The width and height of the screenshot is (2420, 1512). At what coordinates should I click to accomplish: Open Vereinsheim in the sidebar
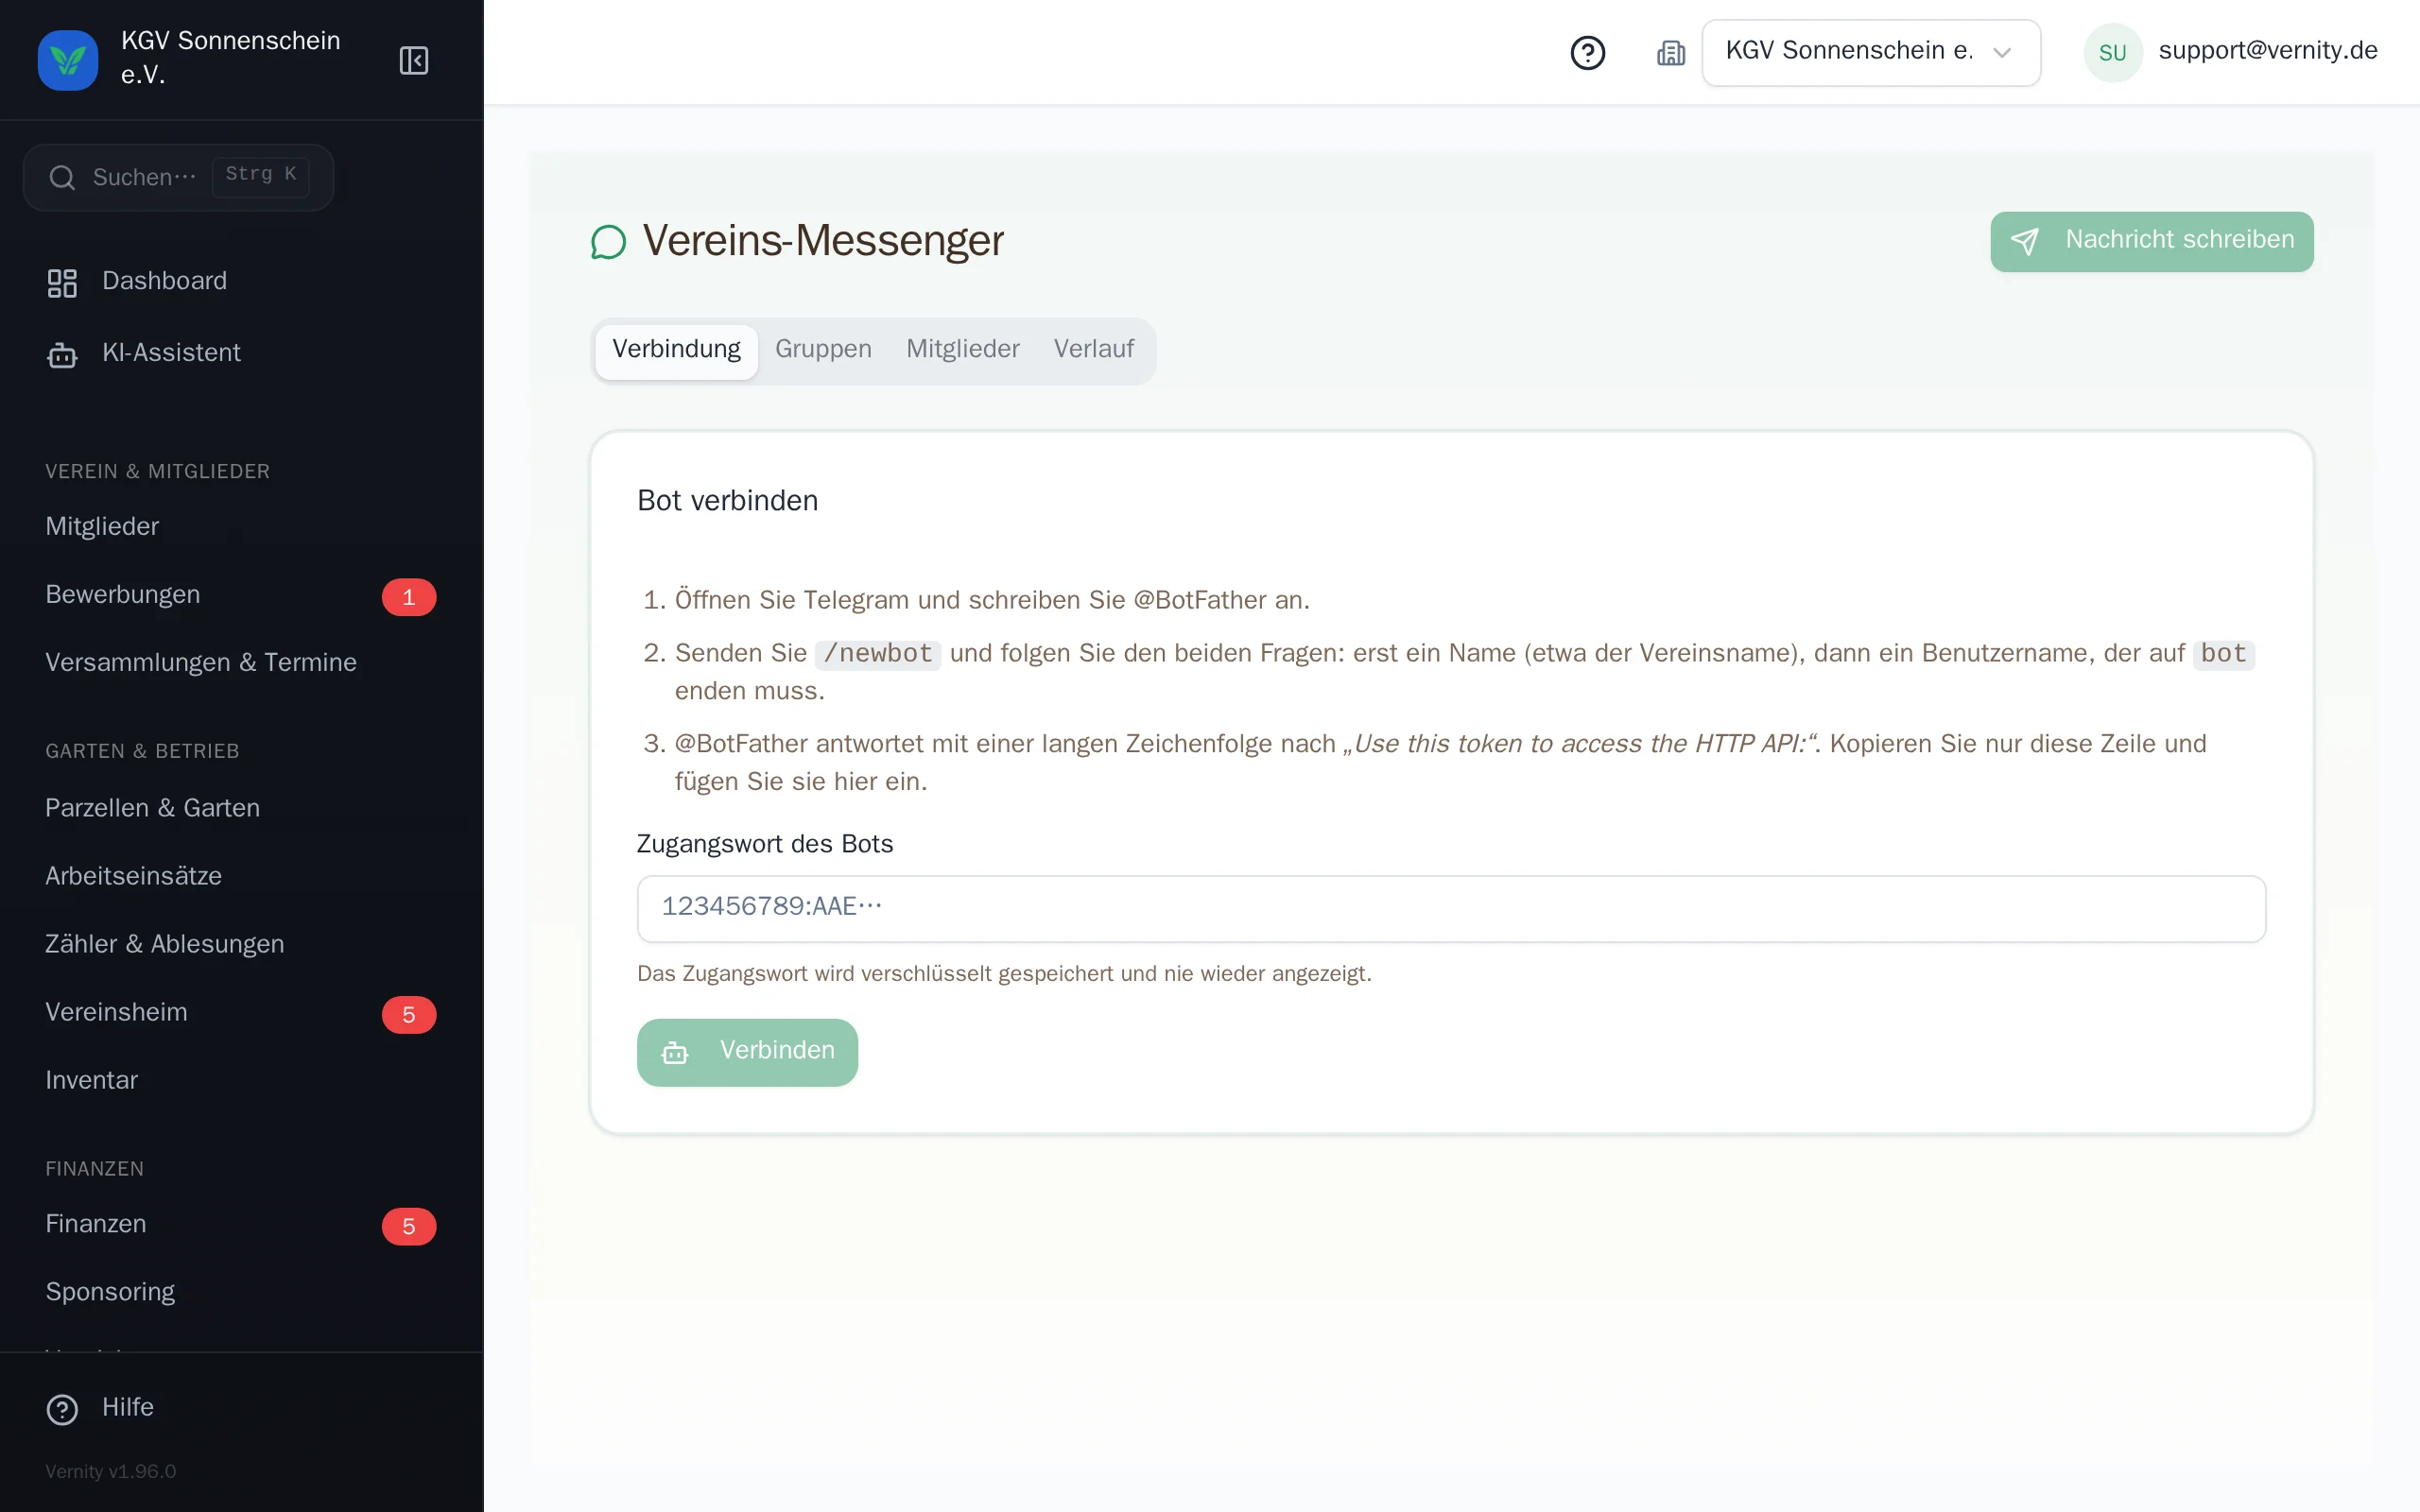click(x=241, y=1012)
